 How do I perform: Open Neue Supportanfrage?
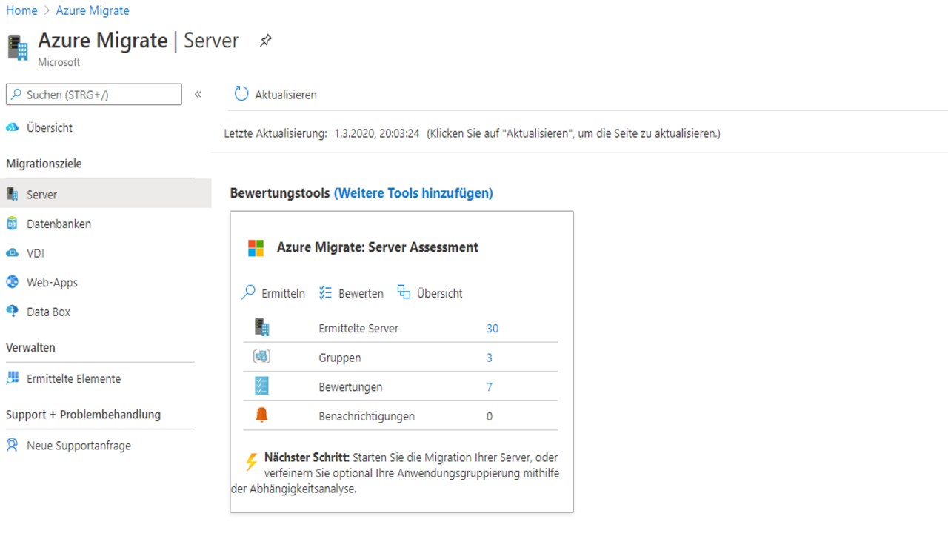[79, 446]
